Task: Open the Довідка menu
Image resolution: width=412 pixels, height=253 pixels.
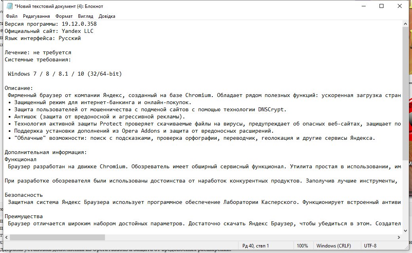Action: point(107,16)
